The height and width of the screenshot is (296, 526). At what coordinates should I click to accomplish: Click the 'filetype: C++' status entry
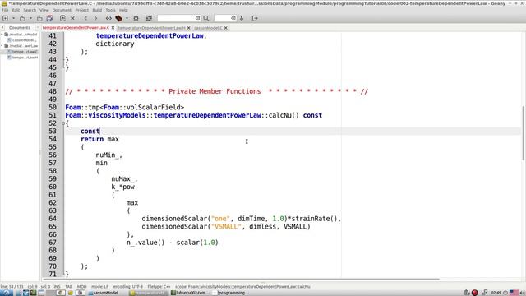pos(159,287)
